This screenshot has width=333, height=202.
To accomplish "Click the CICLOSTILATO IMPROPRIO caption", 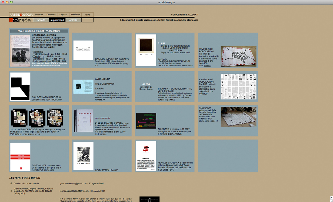I will click(x=46, y=97).
